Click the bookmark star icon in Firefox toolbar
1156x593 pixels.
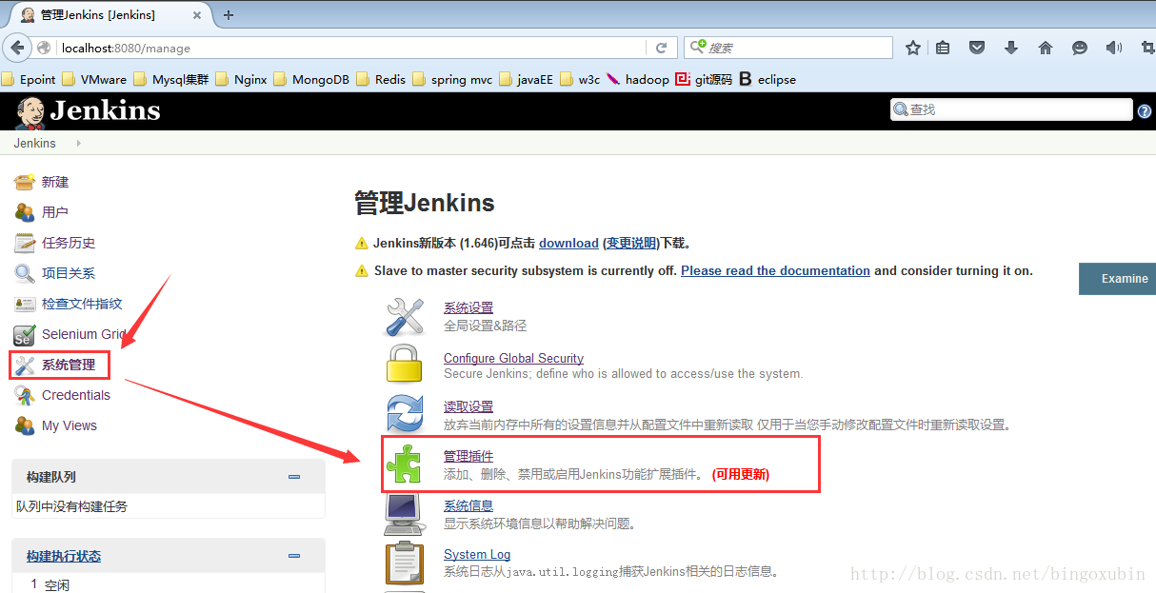[912, 48]
